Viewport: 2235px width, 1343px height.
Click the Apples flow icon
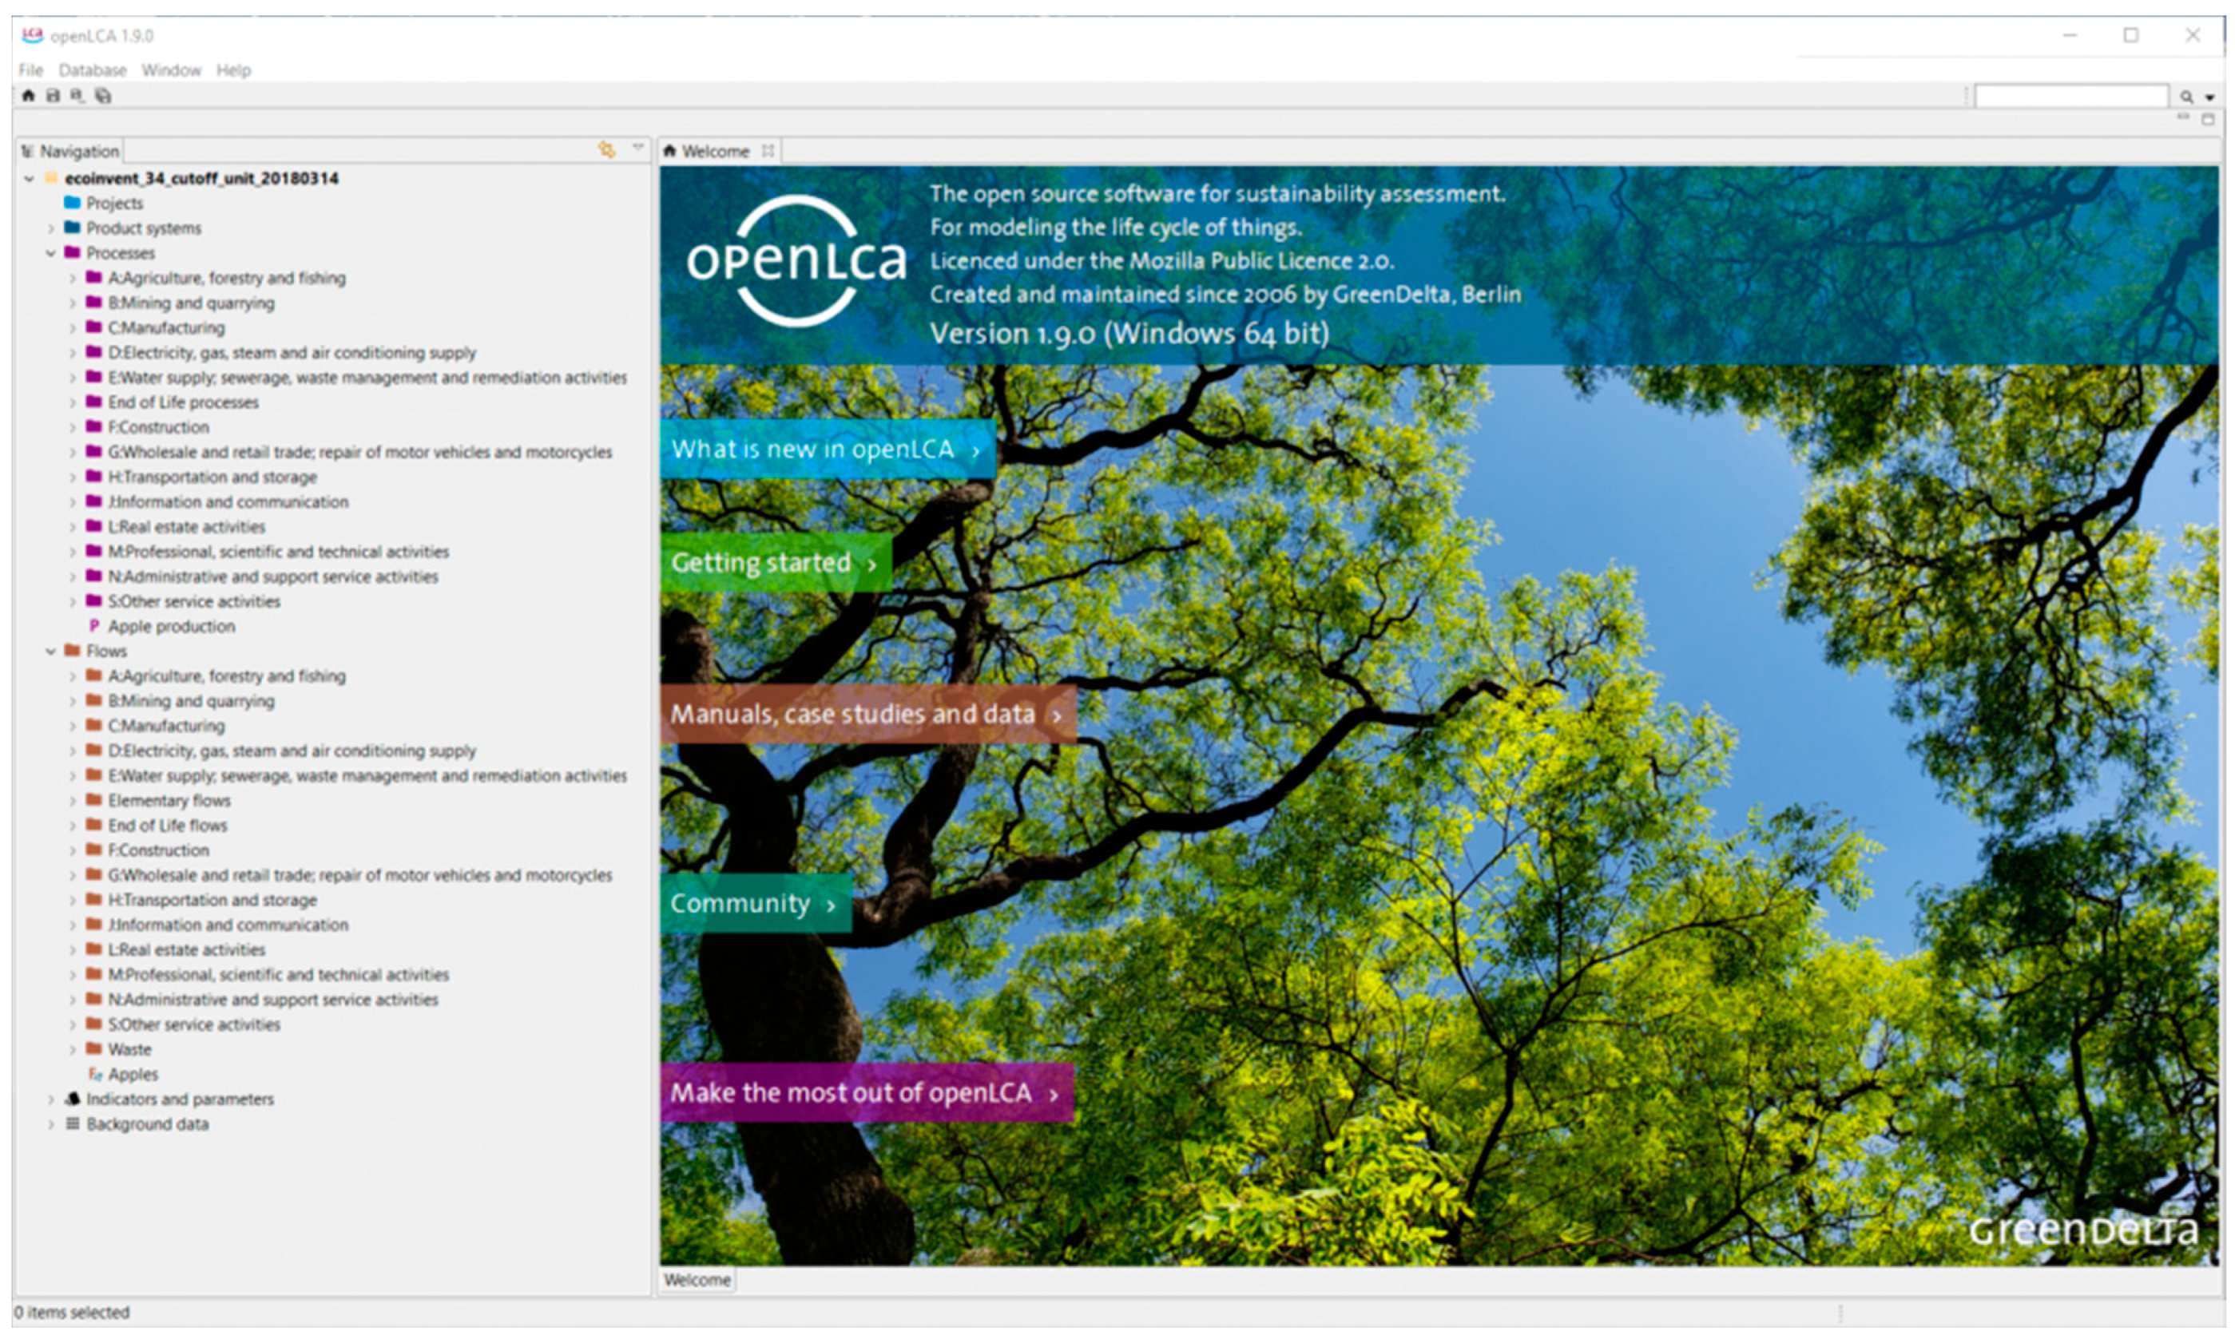click(94, 1074)
